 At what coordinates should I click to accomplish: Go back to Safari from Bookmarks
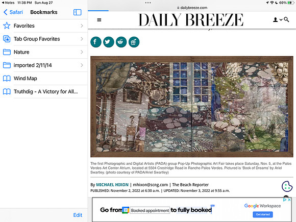tap(13, 12)
